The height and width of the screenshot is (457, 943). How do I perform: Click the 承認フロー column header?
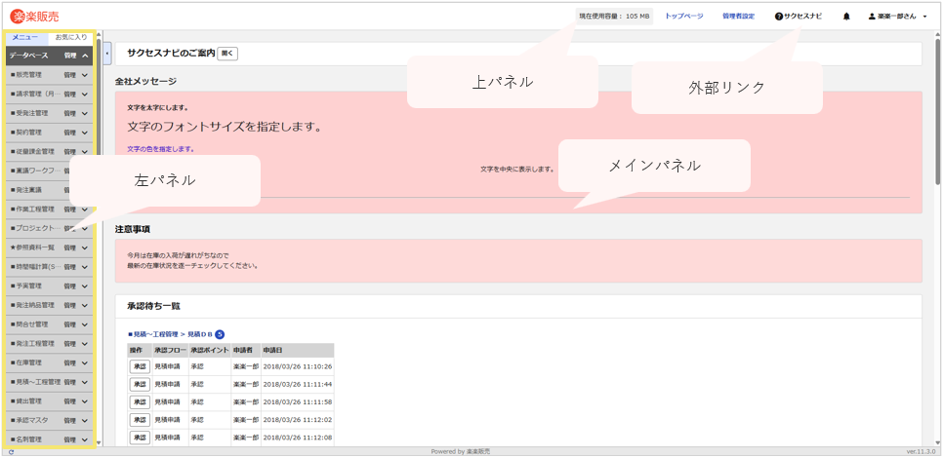[170, 350]
